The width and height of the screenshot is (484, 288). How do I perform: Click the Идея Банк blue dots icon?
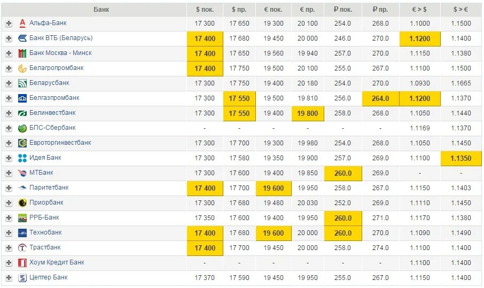tap(22, 158)
